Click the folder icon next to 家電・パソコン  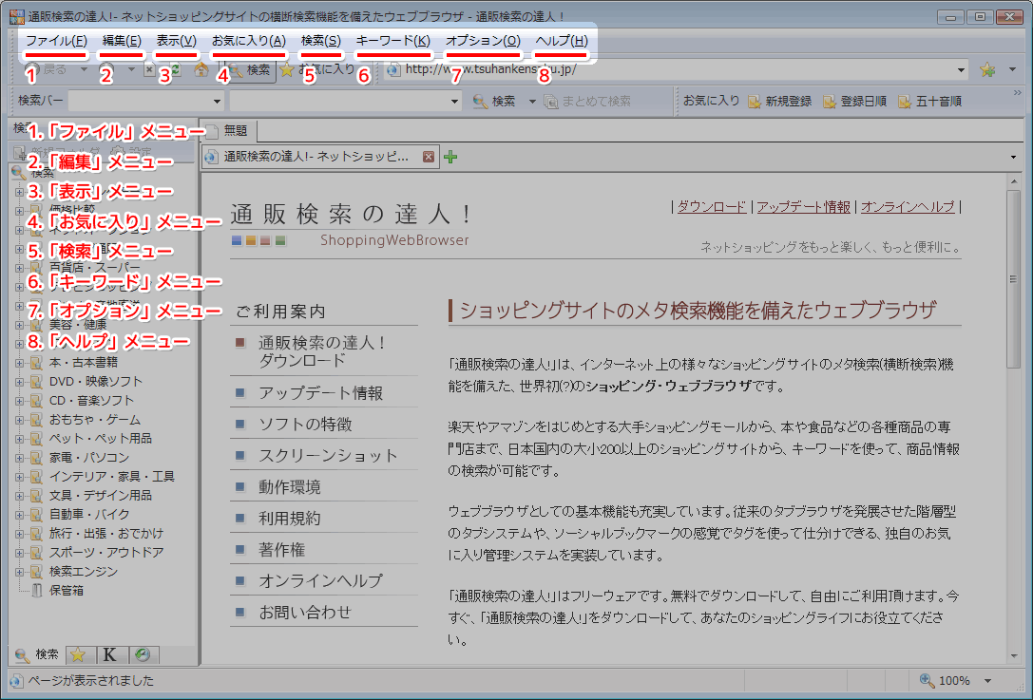(37, 458)
